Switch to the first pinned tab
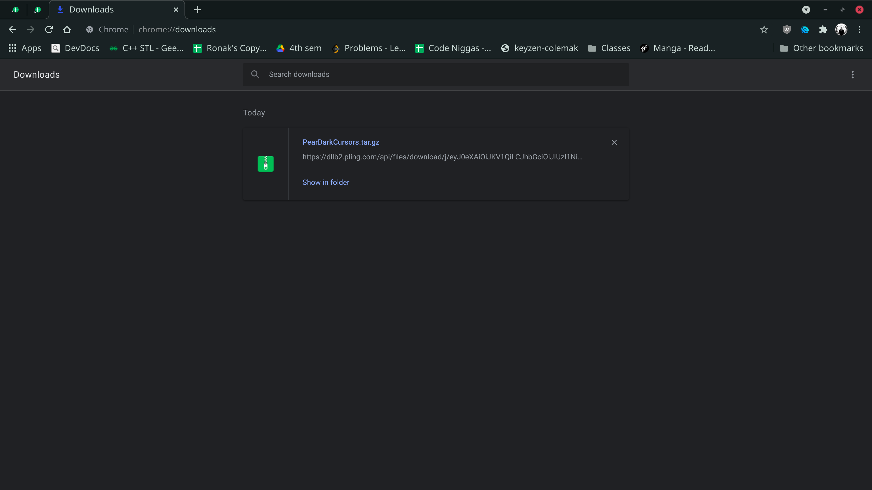Screen dimensions: 872x490 tap(15, 9)
